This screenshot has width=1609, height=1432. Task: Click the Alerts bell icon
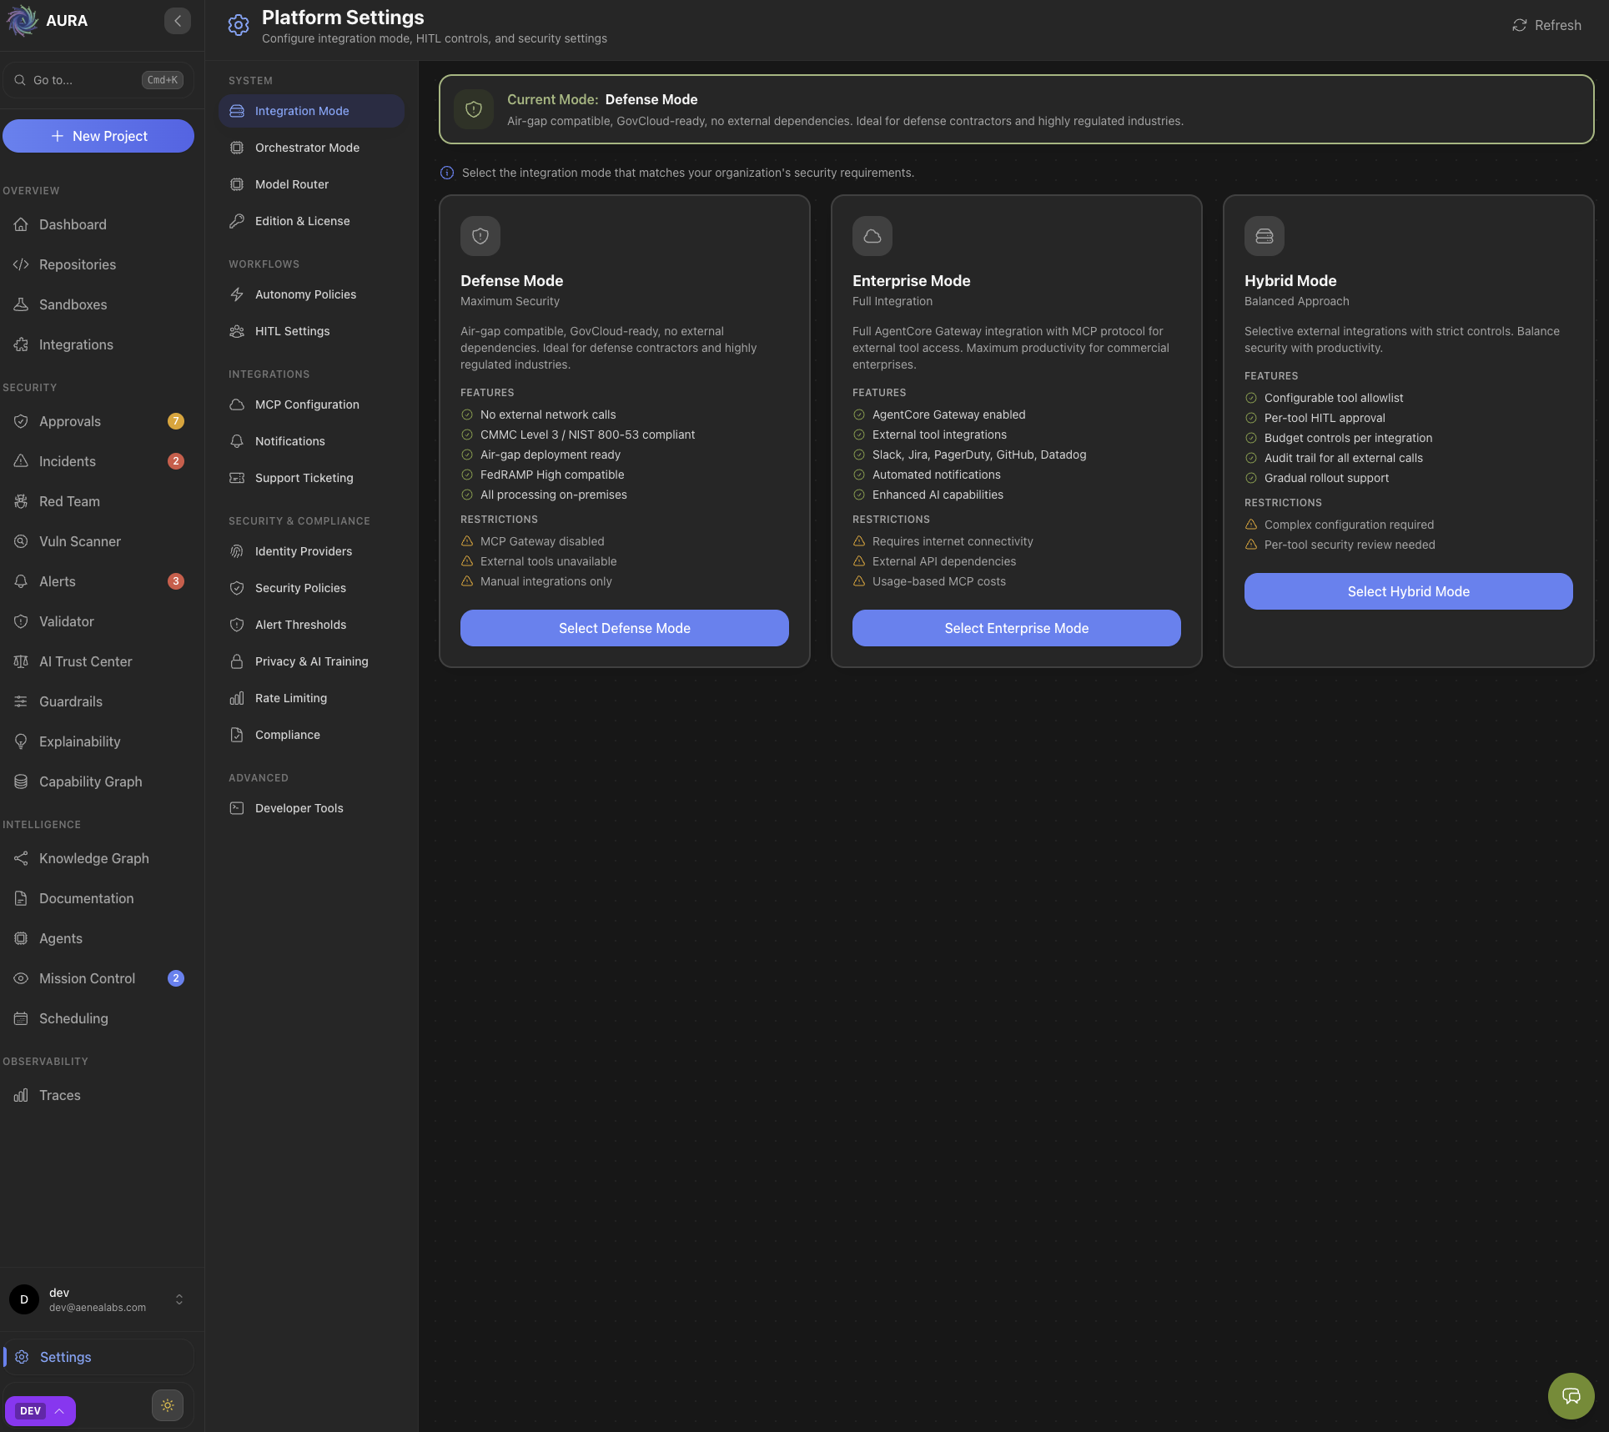pos(21,581)
